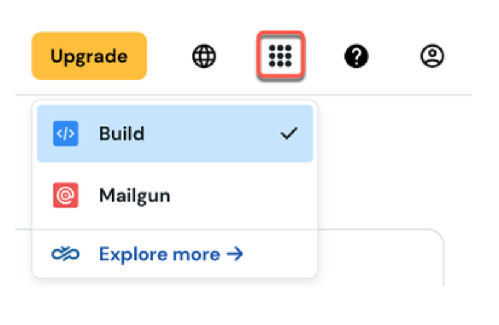Click the Build label text
This screenshot has width=499, height=325.
(x=122, y=134)
